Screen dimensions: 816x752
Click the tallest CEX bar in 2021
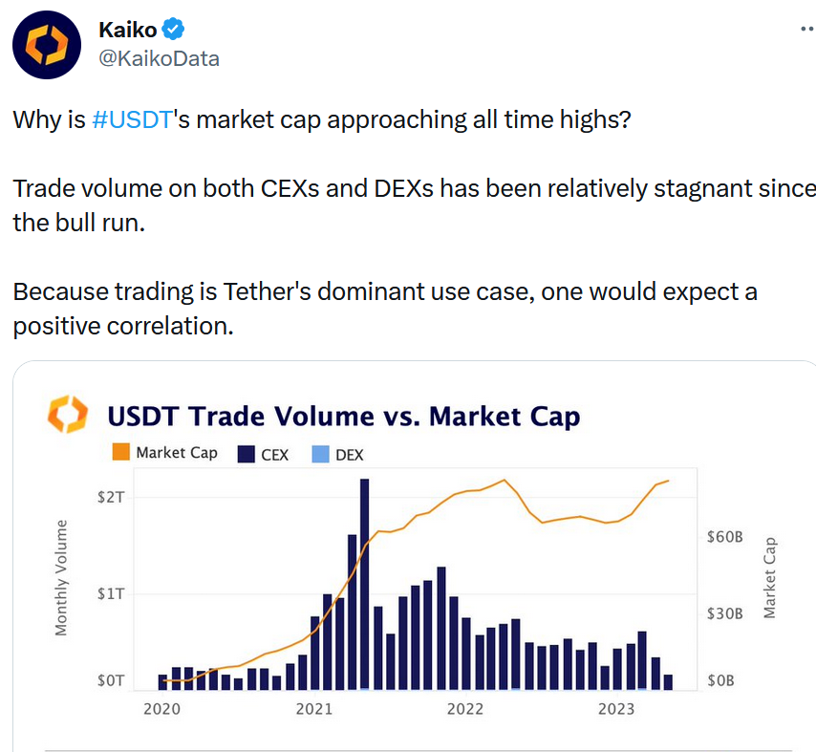coord(365,583)
